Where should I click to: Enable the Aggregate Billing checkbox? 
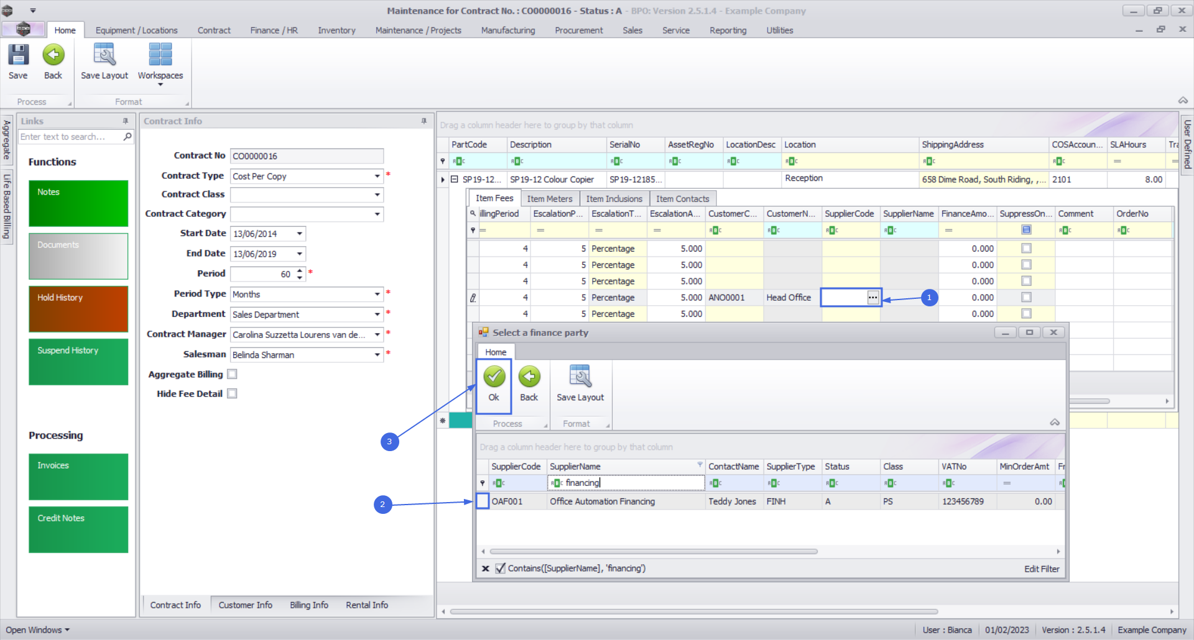pos(232,374)
